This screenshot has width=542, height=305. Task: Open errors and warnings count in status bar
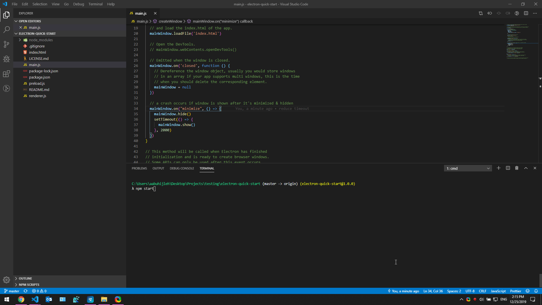(39, 291)
